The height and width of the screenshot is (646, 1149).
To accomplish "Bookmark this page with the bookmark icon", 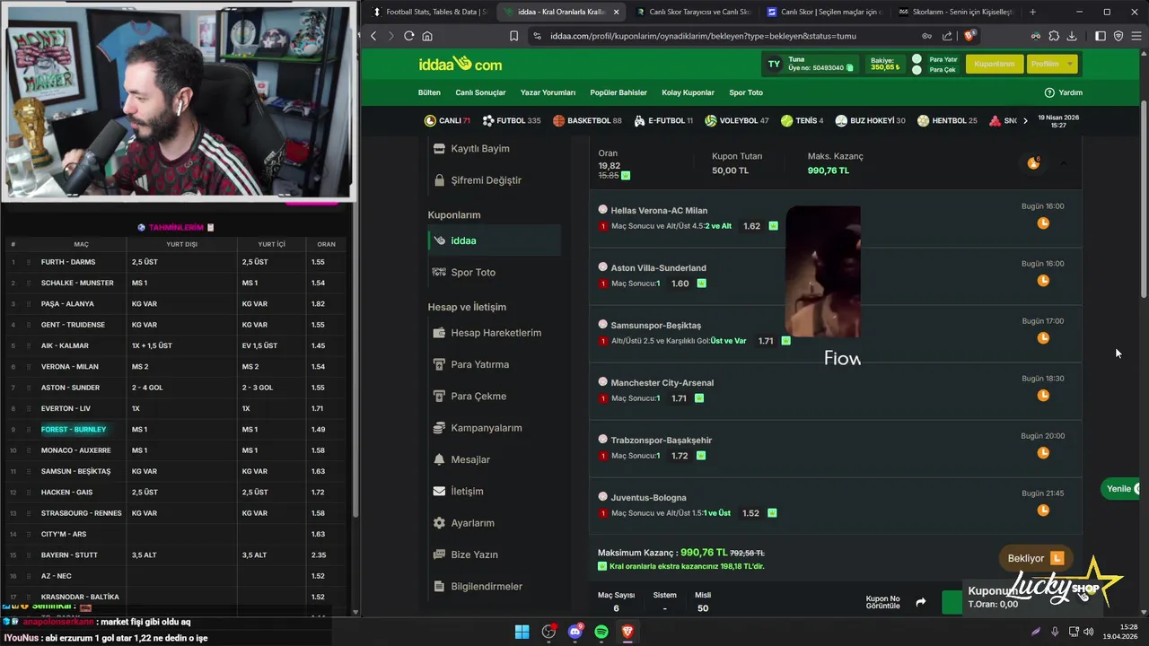I will tap(513, 36).
